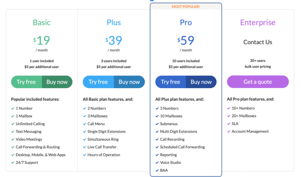Start free trial of Plus plan
This screenshot has height=177, width=301.
(x=98, y=82)
